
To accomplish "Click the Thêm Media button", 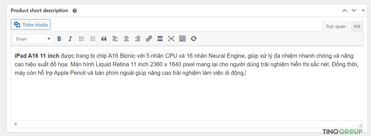I will click(31, 25).
